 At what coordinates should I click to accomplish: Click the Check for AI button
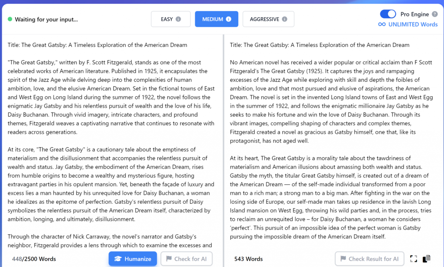click(187, 259)
